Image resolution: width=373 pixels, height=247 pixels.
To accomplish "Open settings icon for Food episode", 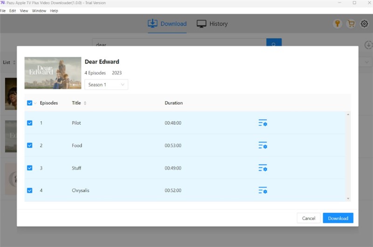I will coord(262,145).
